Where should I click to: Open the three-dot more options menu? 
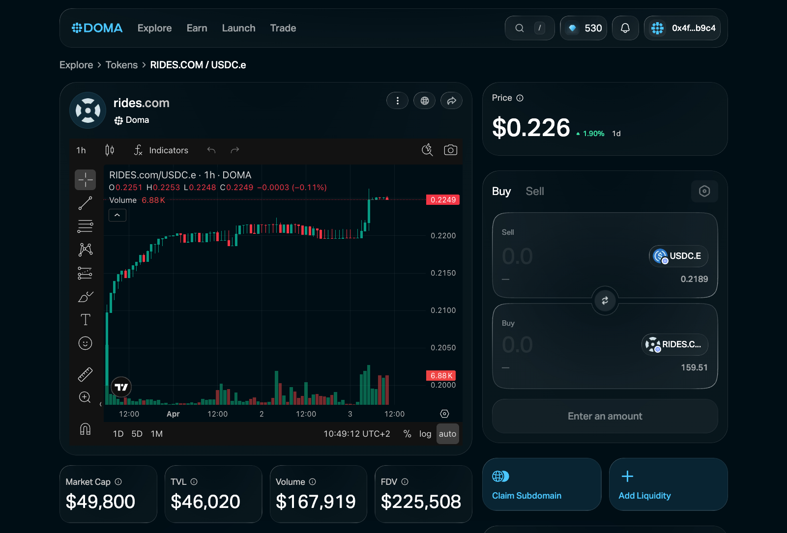click(398, 101)
